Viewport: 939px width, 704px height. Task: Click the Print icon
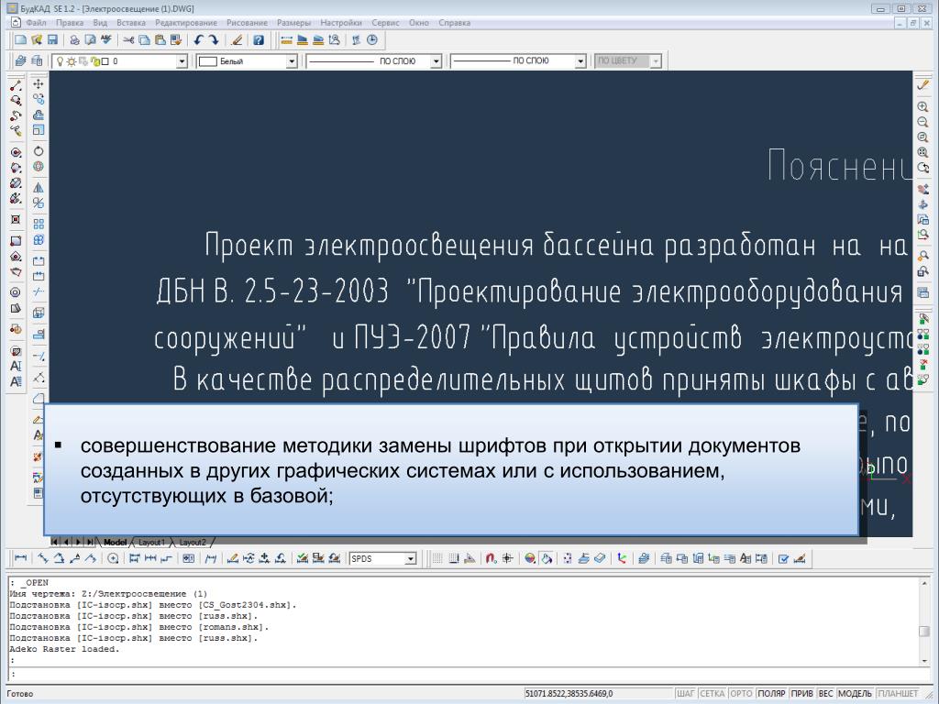tap(74, 40)
